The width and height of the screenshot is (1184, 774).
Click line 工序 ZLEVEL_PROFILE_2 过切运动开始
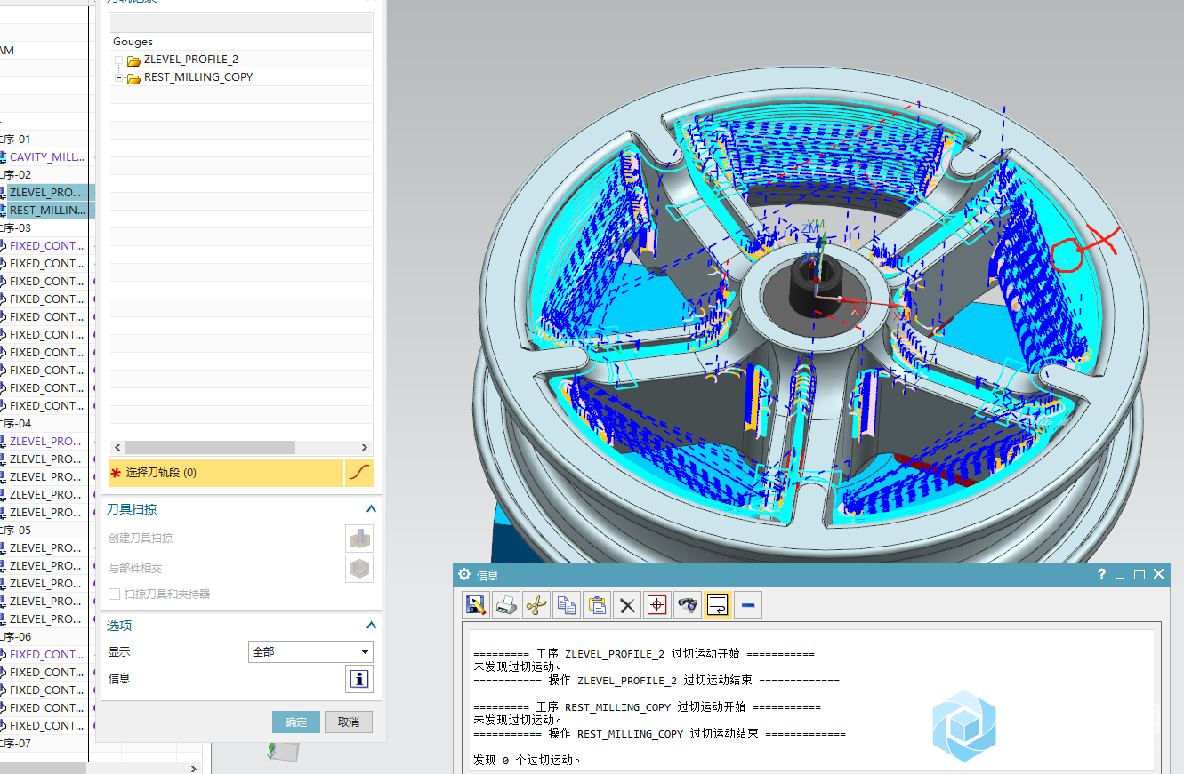click(643, 654)
